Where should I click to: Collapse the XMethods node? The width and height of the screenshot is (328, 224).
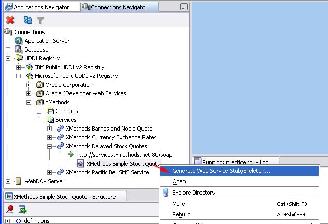point(28,102)
